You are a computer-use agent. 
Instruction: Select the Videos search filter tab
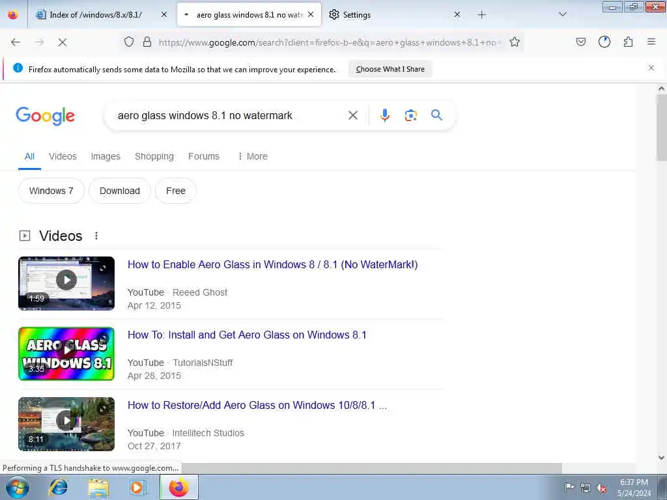point(63,156)
